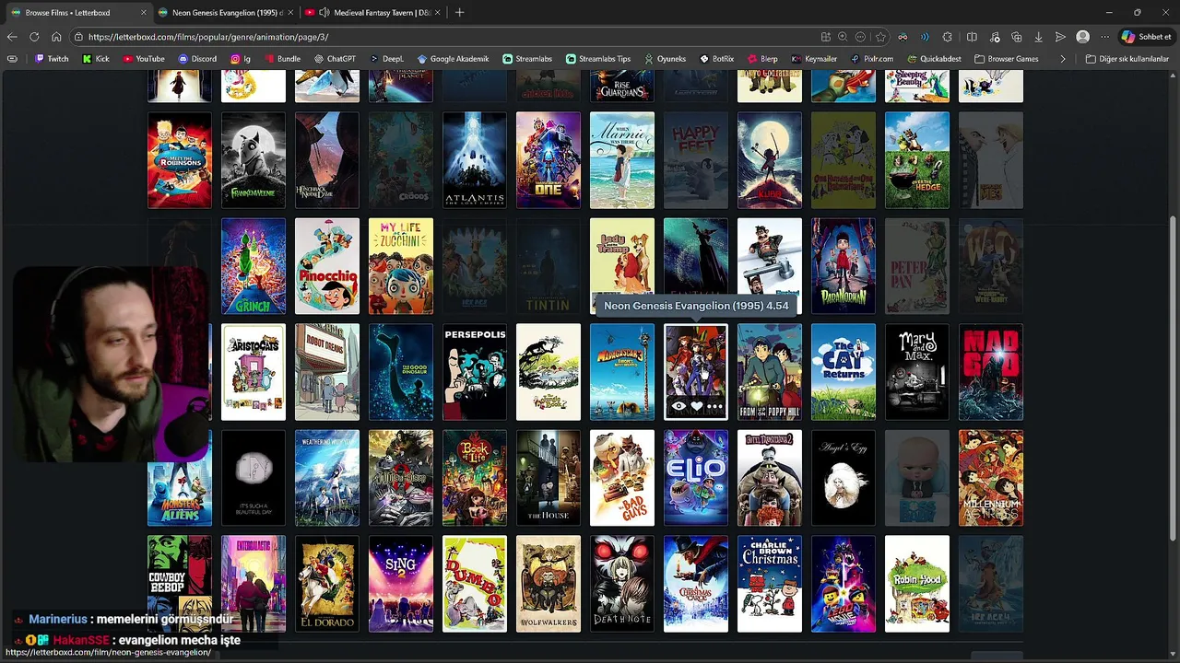Mute audio on Medieval Fantasy Tavern tab

[324, 12]
